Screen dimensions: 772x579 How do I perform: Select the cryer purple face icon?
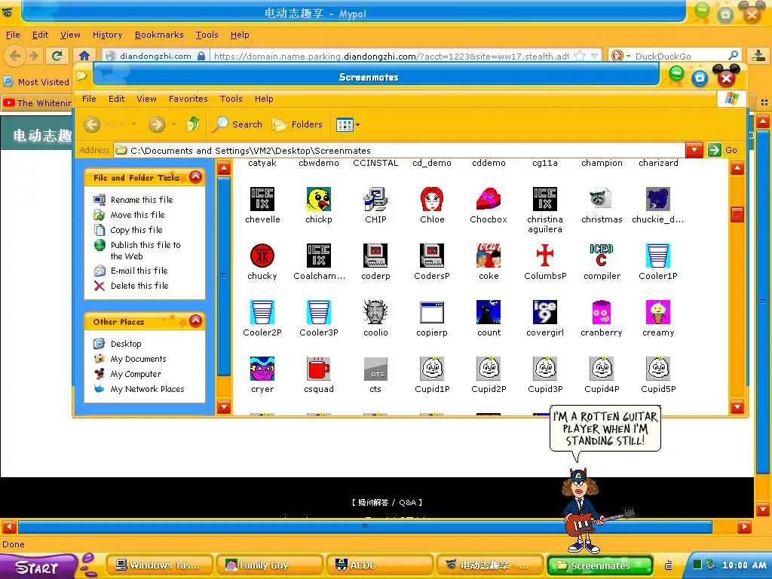click(x=262, y=369)
